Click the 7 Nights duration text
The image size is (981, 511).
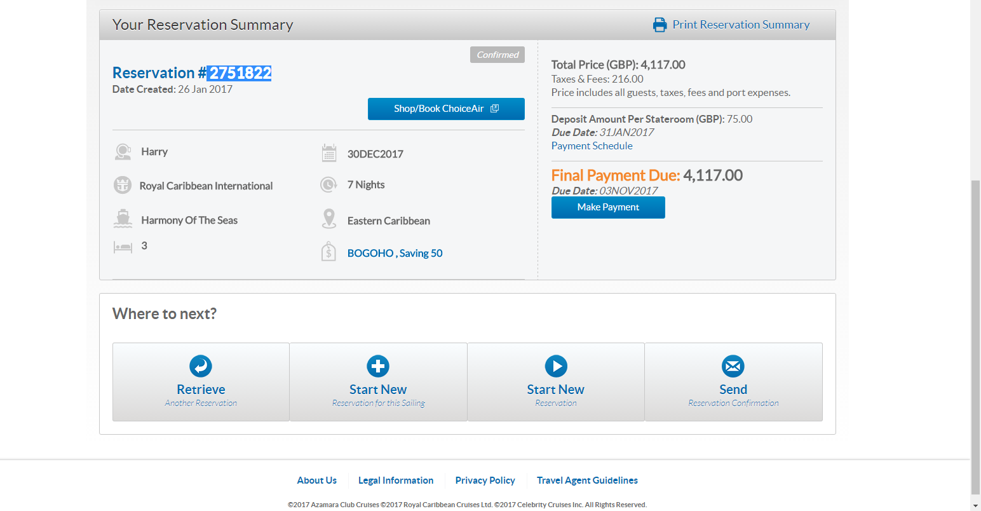pos(366,185)
